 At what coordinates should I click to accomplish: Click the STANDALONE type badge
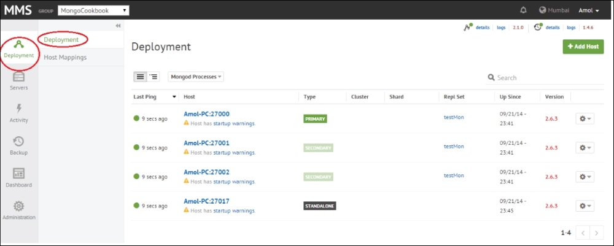[x=319, y=206]
